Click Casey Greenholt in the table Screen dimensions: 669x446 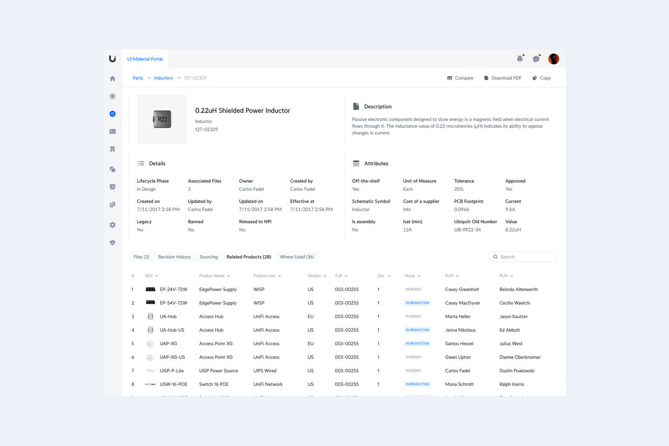[x=462, y=290]
